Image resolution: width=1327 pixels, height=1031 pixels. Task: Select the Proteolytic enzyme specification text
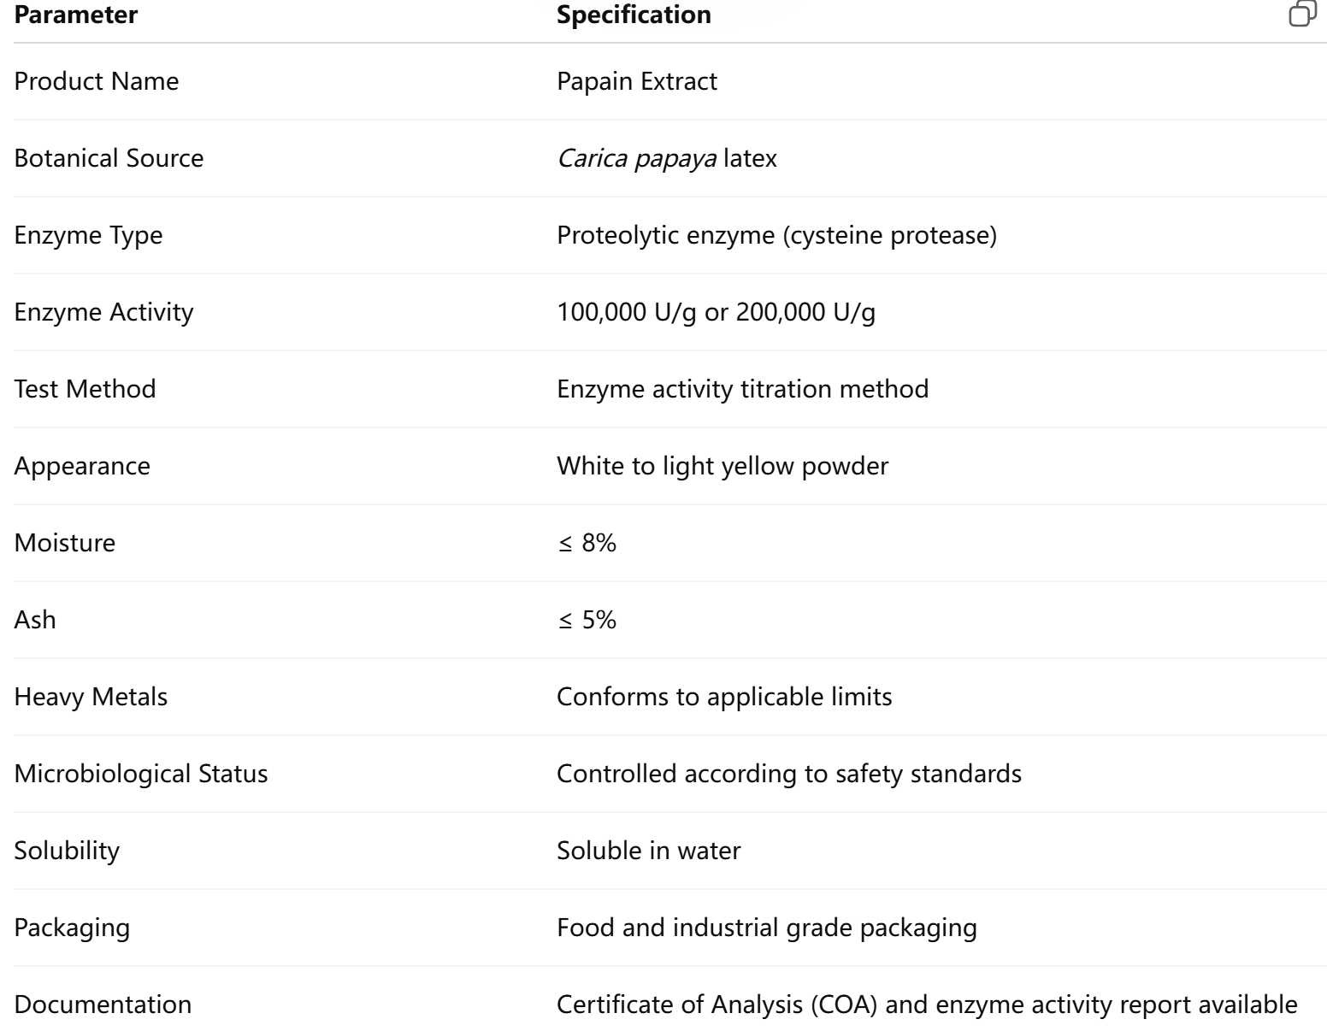pyautogui.click(x=776, y=235)
